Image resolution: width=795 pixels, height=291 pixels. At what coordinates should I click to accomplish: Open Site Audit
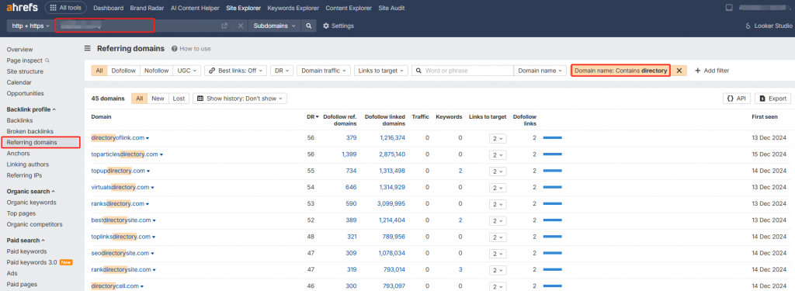(x=391, y=8)
